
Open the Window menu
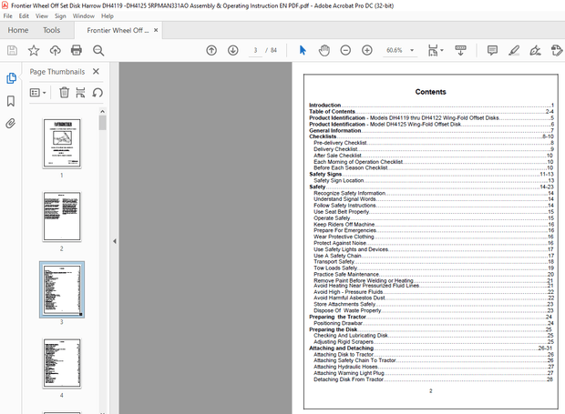pyautogui.click(x=83, y=15)
